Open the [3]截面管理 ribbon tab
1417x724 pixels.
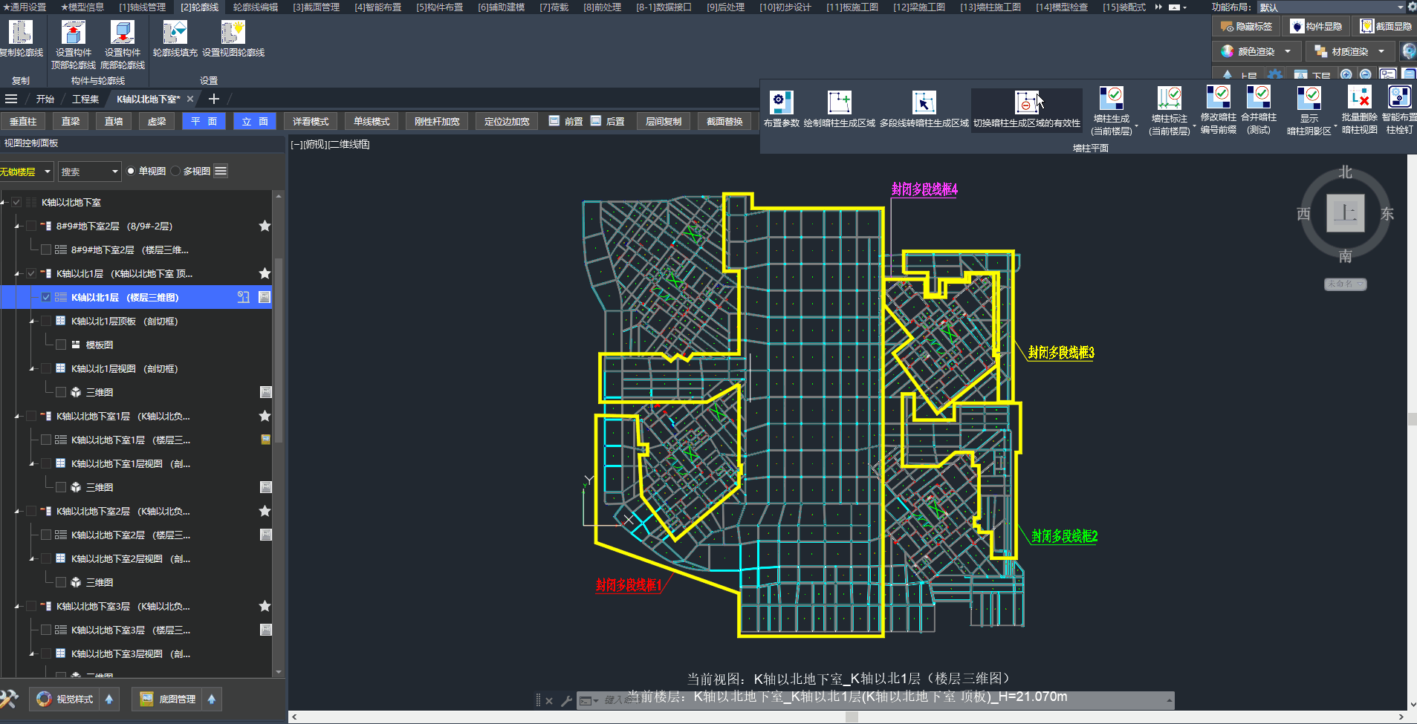pos(316,7)
